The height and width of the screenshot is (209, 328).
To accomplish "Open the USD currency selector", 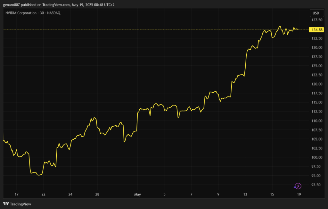I will pyautogui.click(x=316, y=13).
